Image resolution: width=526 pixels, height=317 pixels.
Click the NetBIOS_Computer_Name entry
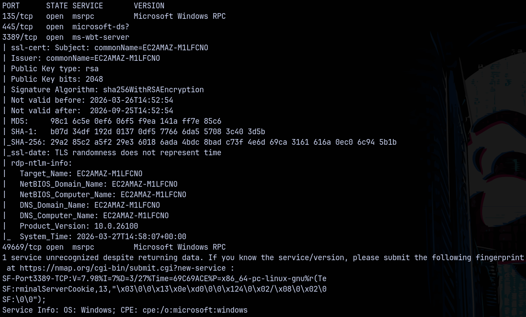(103, 195)
